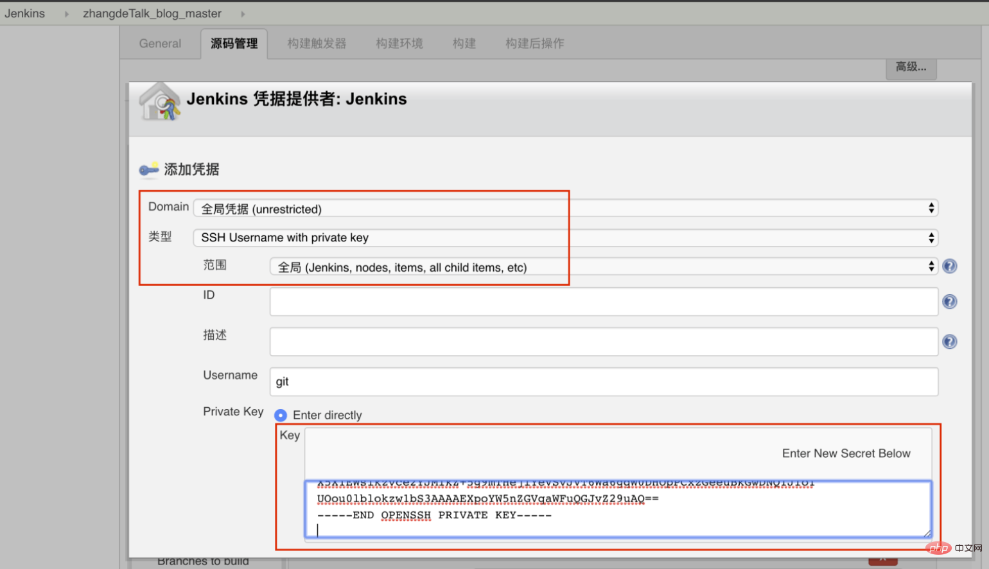
Task: Switch to the 构建后操作 tab
Action: [534, 44]
